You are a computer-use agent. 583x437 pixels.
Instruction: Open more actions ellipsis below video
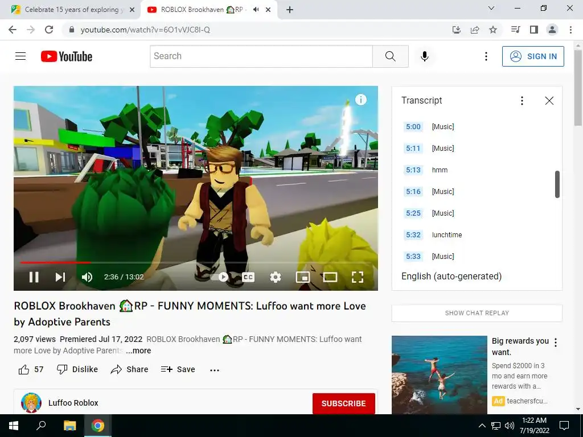215,370
